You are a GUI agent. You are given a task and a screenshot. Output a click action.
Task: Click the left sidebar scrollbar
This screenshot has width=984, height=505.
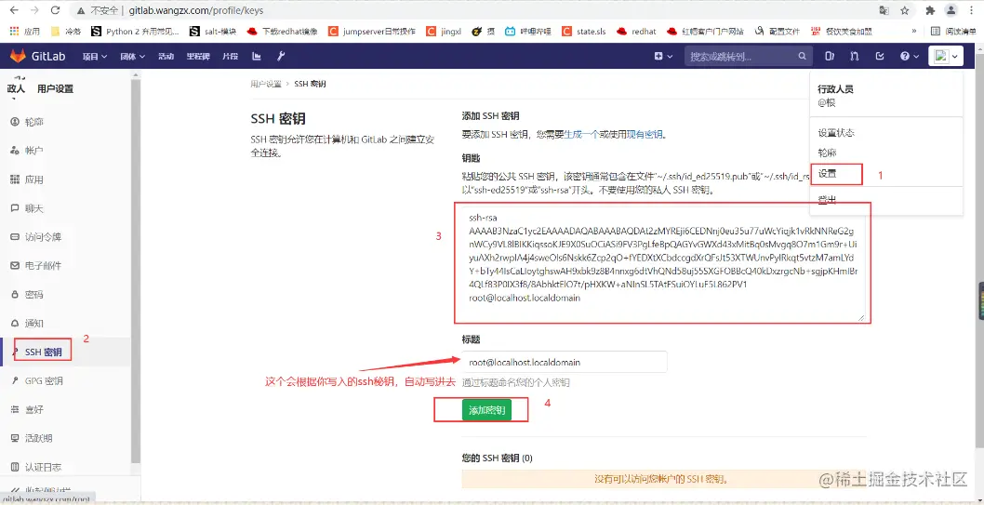tap(134, 270)
